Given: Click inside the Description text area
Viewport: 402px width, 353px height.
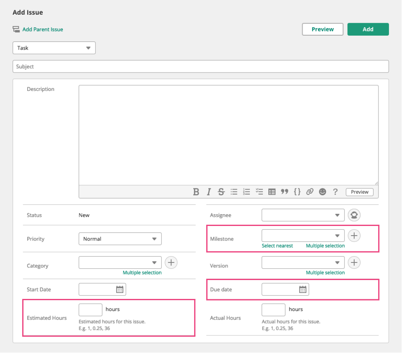Looking at the screenshot, I should tap(228, 135).
